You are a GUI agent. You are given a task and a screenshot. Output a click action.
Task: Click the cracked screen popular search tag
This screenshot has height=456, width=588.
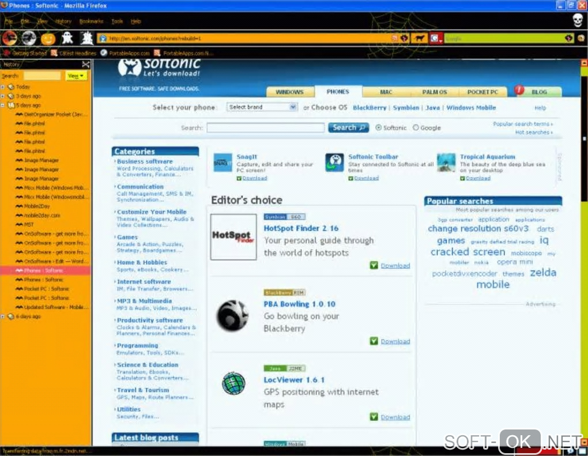pyautogui.click(x=468, y=252)
